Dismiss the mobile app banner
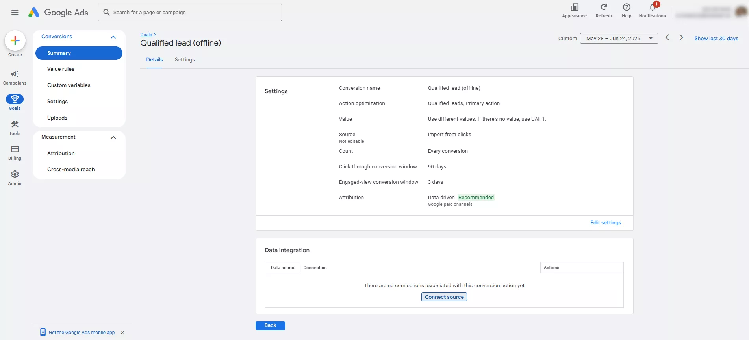This screenshot has height=340, width=749. pyautogui.click(x=123, y=333)
